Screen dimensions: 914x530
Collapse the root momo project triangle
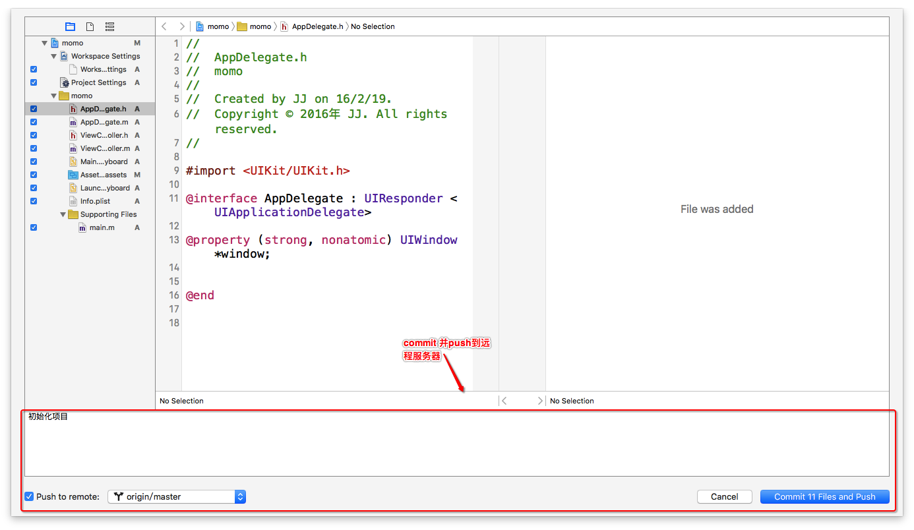coord(45,43)
